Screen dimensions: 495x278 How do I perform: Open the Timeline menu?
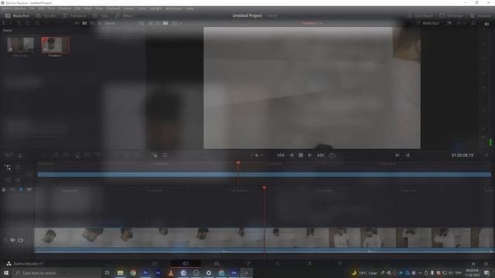(64, 8)
